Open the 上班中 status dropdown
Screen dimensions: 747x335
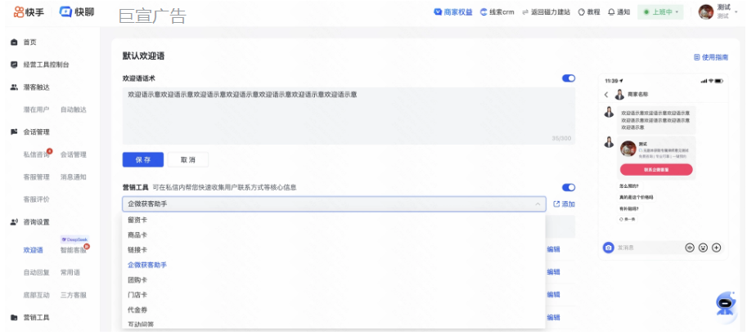coord(660,12)
